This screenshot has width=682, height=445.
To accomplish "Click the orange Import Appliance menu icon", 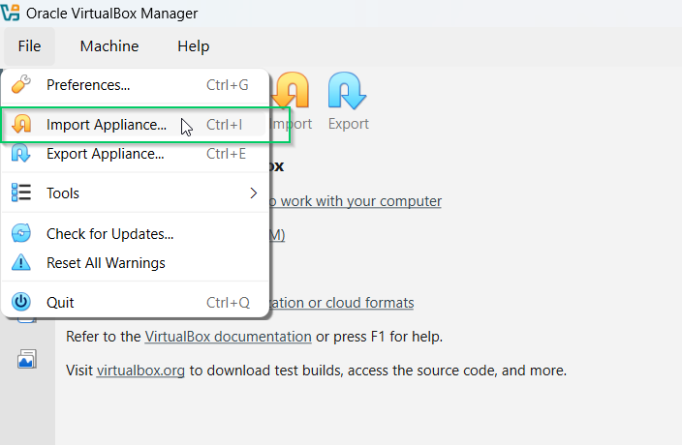I will [x=21, y=124].
